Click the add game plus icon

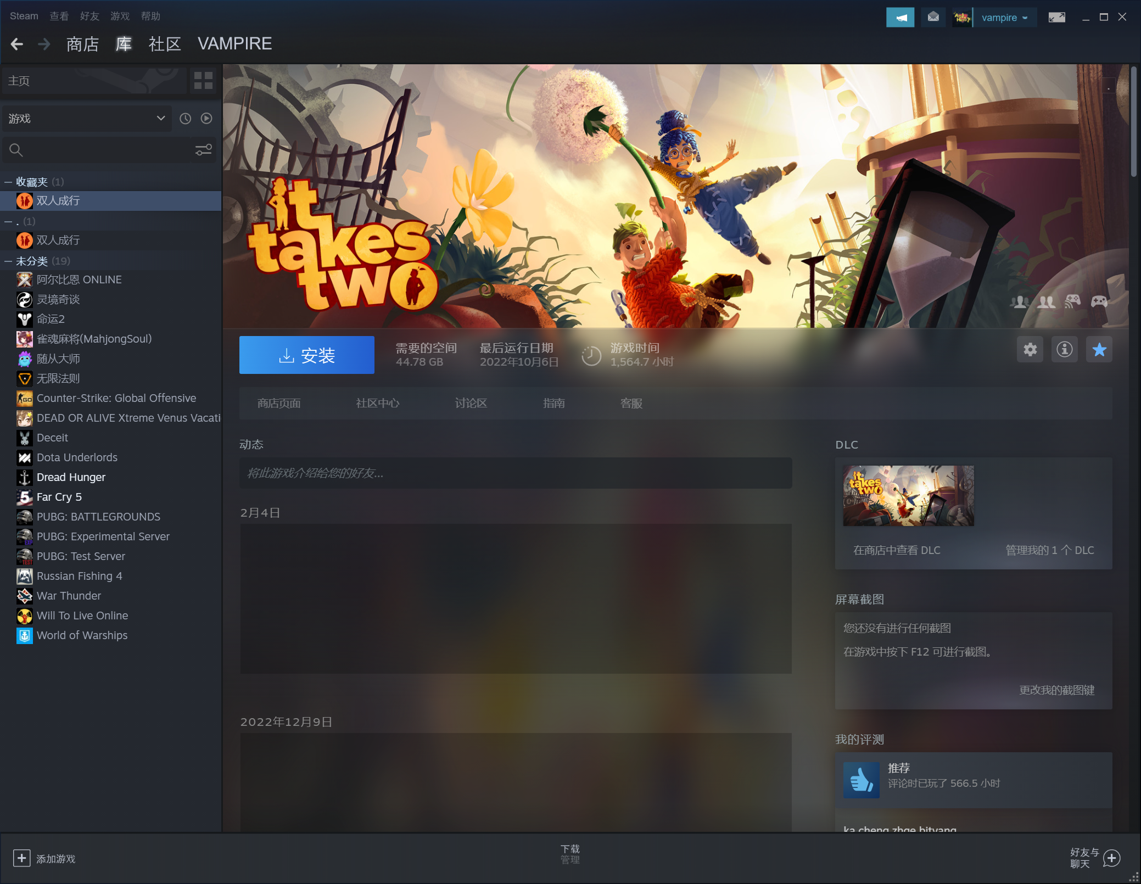coord(21,858)
